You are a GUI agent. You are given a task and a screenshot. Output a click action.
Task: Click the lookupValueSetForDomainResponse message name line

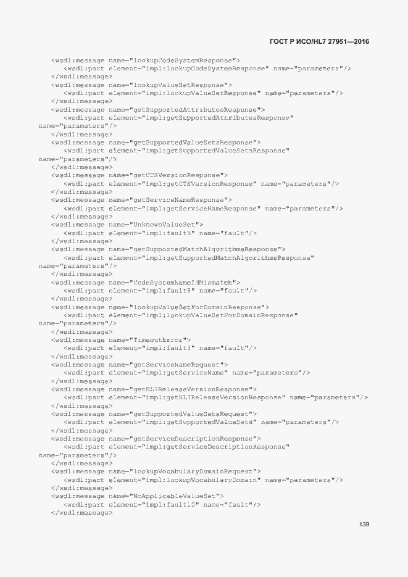(160, 307)
